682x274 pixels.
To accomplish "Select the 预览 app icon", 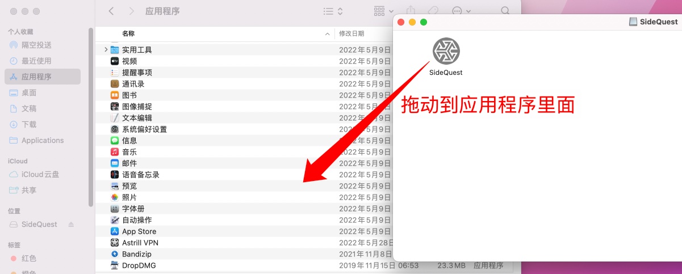I will click(x=114, y=186).
